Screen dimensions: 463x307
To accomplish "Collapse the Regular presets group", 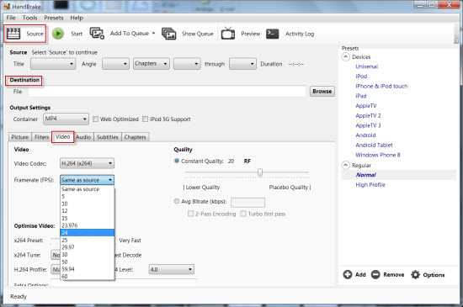I will [x=345, y=165].
